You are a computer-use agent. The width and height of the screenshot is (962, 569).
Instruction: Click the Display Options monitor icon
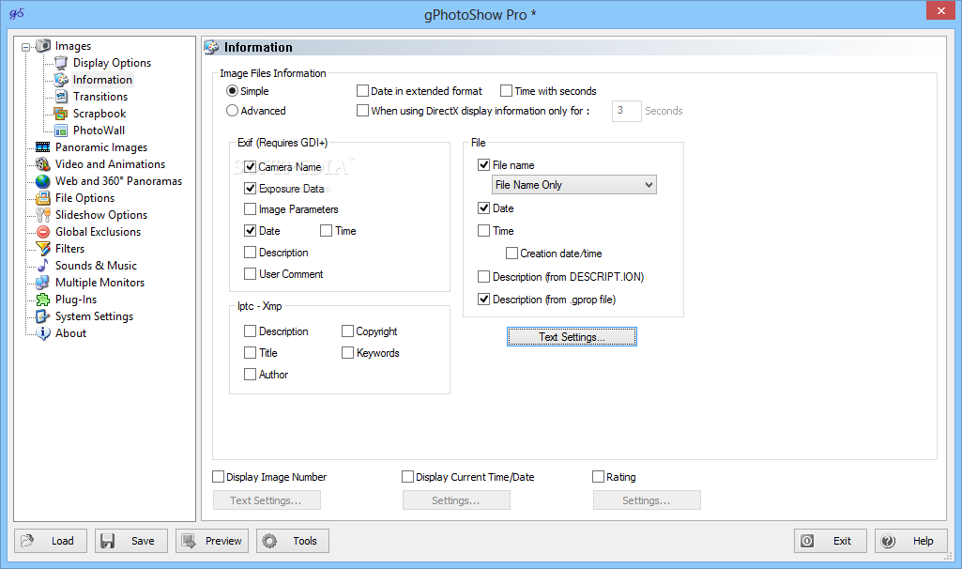click(x=61, y=63)
